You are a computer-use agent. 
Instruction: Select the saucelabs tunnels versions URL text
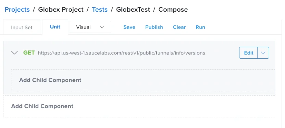[121, 53]
